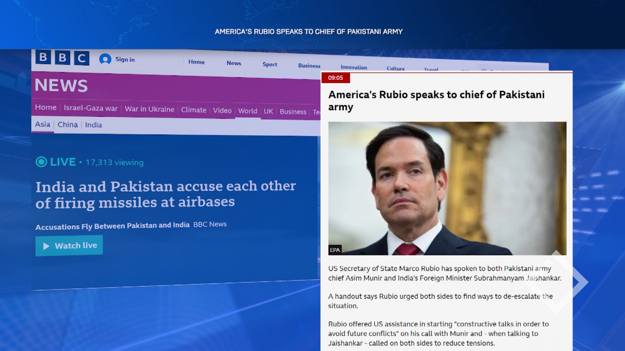Click the LIVE broadcast circle icon

[41, 162]
